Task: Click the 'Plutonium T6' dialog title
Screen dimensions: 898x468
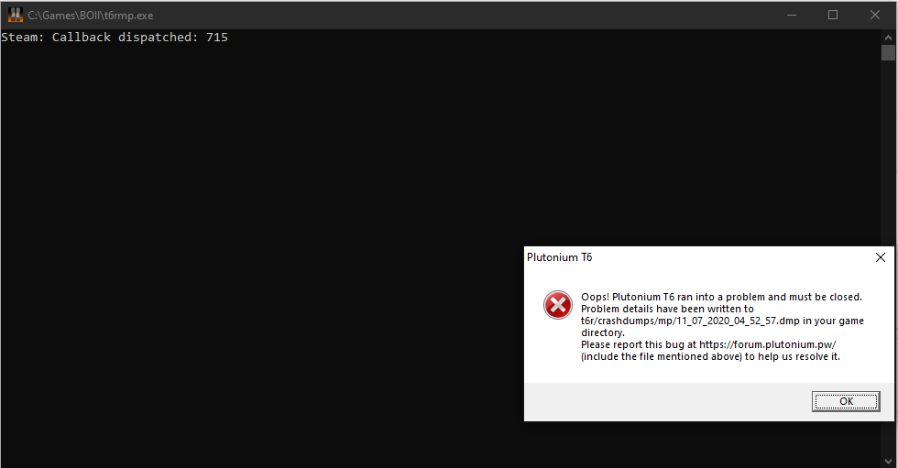Action: click(560, 257)
